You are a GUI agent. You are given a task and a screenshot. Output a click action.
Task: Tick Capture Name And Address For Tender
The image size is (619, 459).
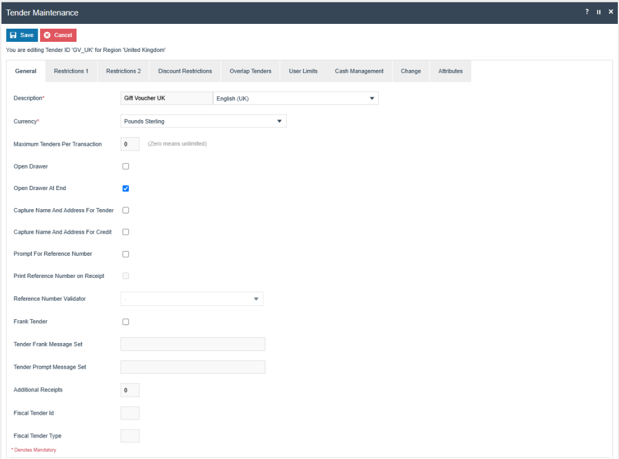click(x=125, y=210)
